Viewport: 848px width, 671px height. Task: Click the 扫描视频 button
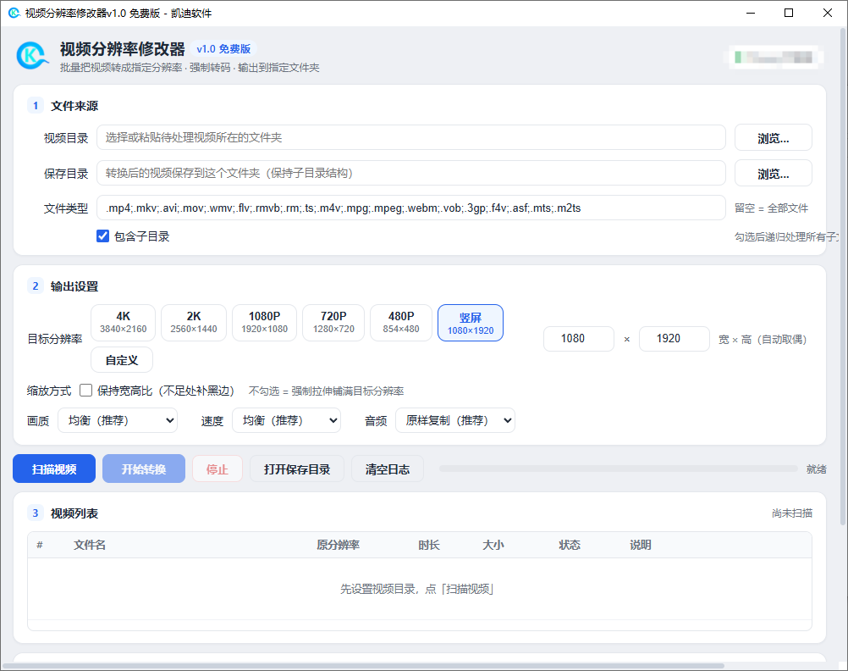(x=54, y=469)
